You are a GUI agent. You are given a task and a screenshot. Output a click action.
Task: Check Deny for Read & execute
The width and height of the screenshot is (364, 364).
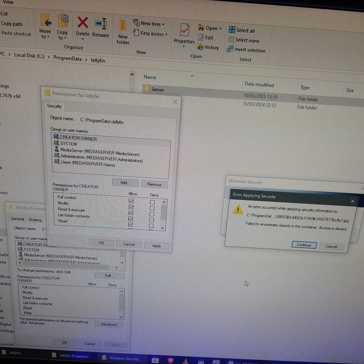coord(152,214)
